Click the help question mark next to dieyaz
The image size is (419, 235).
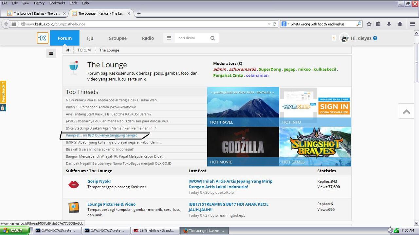click(x=375, y=38)
